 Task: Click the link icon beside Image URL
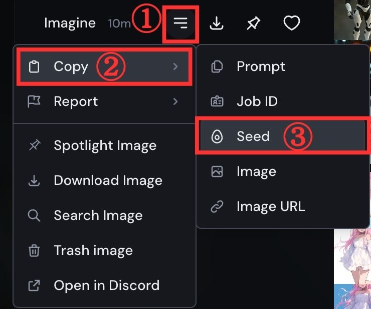(217, 206)
